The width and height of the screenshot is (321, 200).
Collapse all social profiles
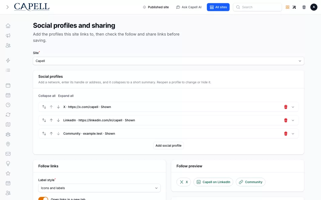click(47, 96)
